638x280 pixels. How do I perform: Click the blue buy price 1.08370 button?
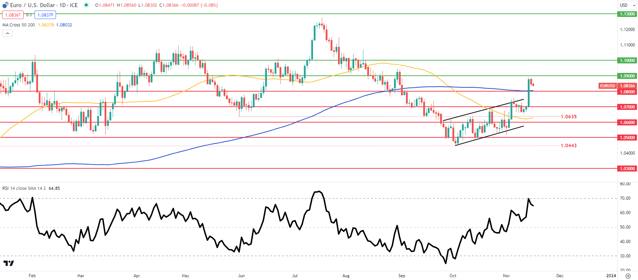(45, 15)
